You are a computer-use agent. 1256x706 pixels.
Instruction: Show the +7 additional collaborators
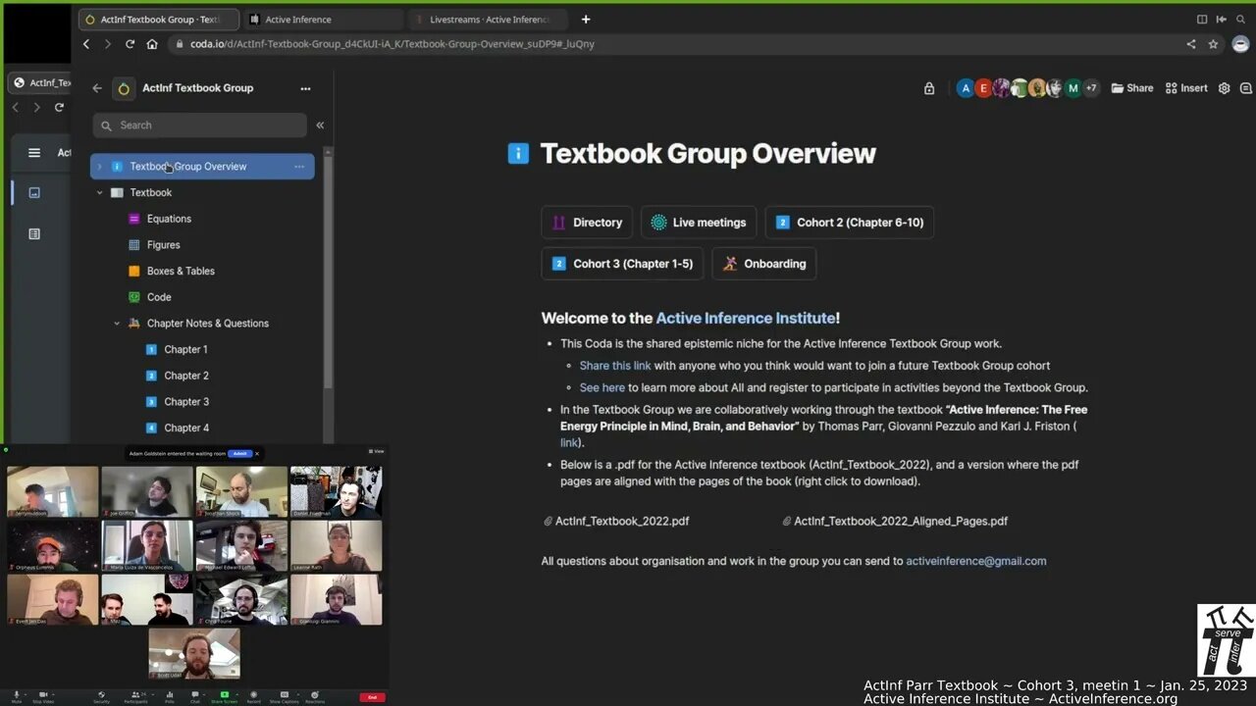pyautogui.click(x=1091, y=88)
